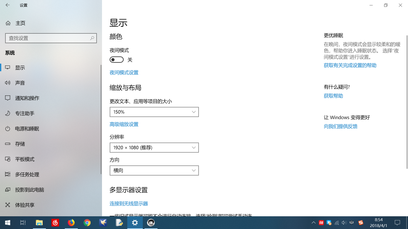408x229 pixels.
Task: Open the 横向 orientation dropdown
Action: pyautogui.click(x=154, y=170)
